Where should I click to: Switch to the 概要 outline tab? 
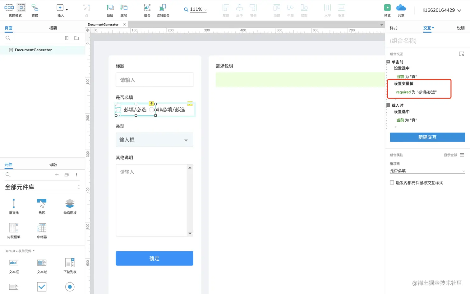pyautogui.click(x=53, y=28)
